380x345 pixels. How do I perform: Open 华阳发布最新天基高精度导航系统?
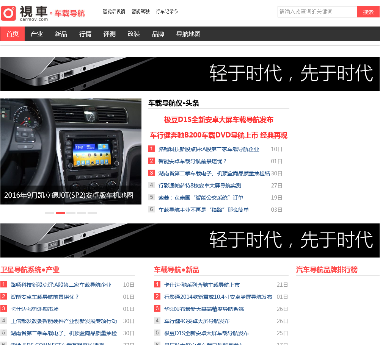pyautogui.click(x=204, y=309)
